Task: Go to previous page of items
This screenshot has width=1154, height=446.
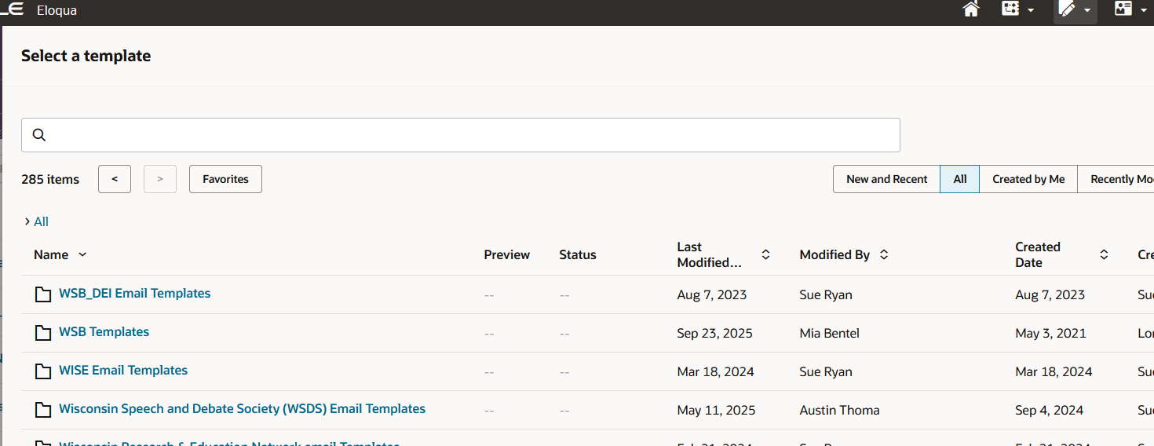Action: pos(115,179)
